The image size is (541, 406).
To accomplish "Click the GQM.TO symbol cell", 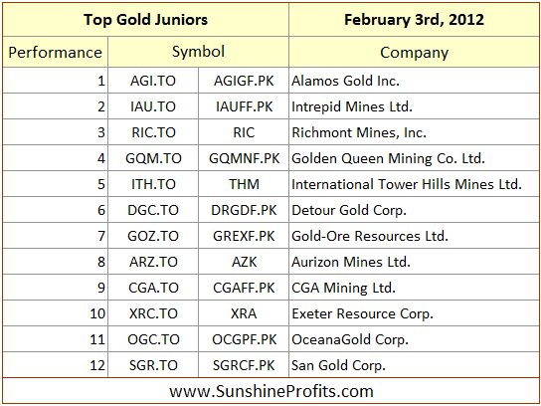I will [x=153, y=158].
